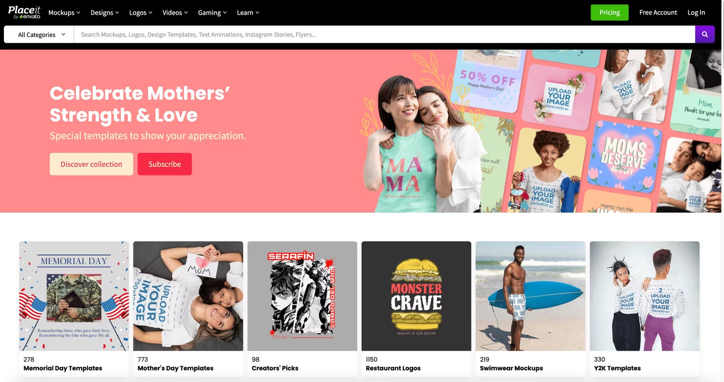Open the Designs dropdown
This screenshot has height=382, width=724.
coord(104,12)
